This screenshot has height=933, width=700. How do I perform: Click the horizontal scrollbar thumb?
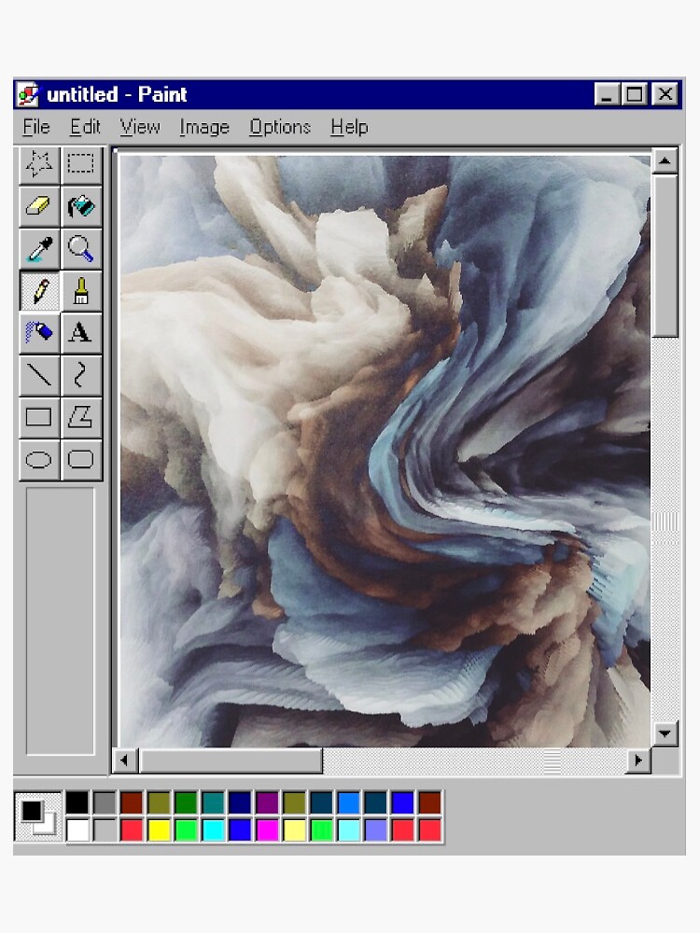click(x=231, y=760)
